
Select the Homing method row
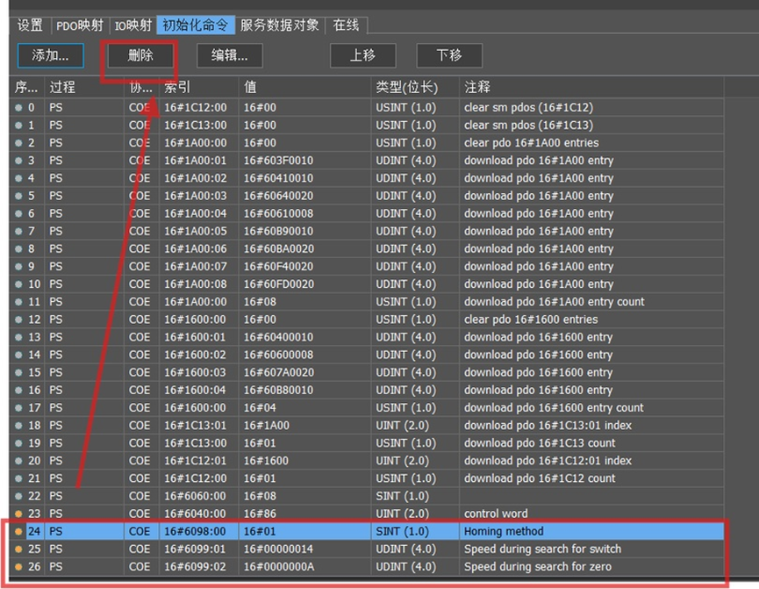(x=504, y=531)
